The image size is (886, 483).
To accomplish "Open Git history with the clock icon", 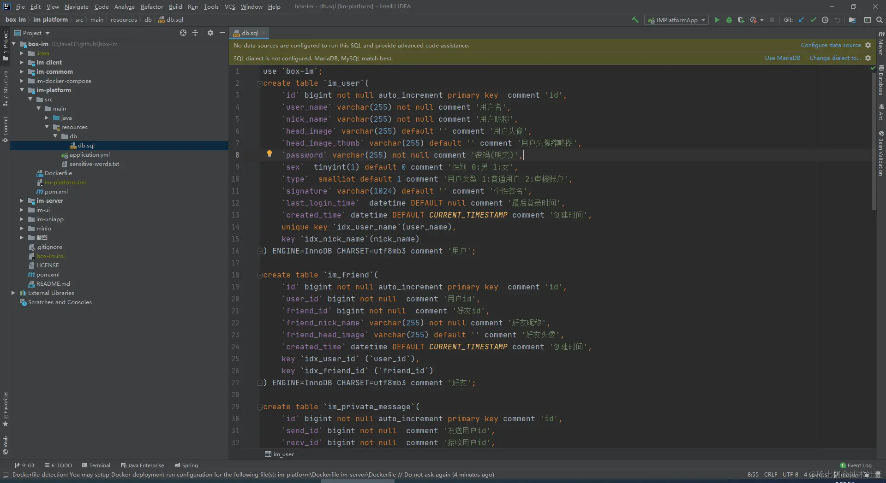I will pos(825,20).
